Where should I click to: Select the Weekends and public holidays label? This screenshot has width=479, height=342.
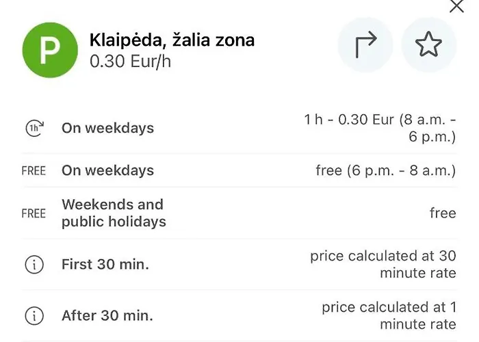point(114,213)
